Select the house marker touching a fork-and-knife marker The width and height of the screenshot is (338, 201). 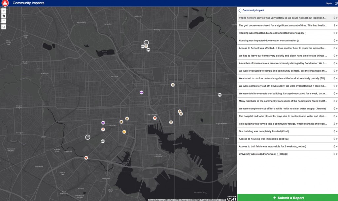click(x=179, y=111)
